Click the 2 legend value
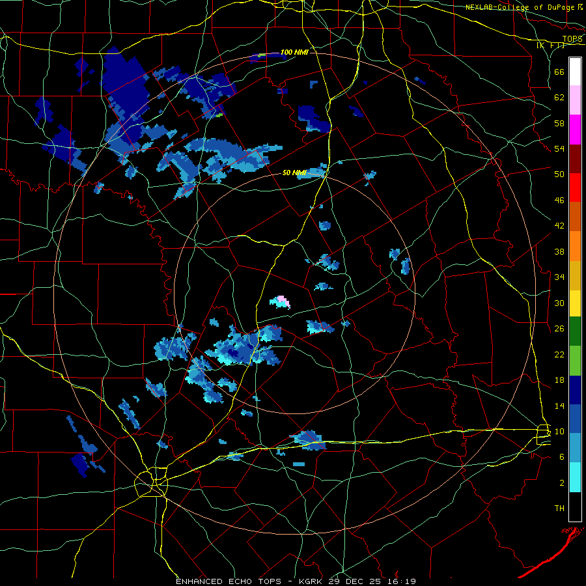 coord(562,483)
